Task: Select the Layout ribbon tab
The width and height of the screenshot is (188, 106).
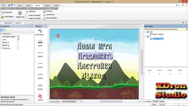Action: coord(37,5)
